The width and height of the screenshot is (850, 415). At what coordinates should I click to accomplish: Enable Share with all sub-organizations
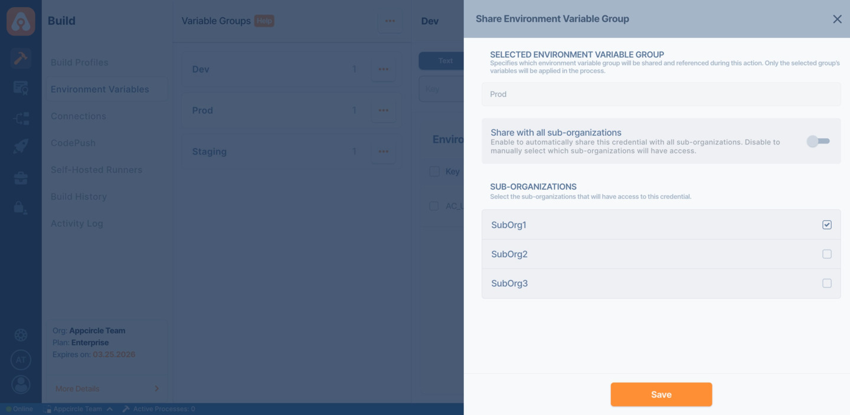[x=818, y=140]
